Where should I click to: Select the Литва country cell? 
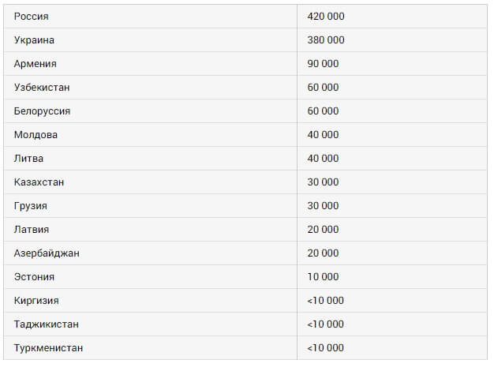click(28, 159)
